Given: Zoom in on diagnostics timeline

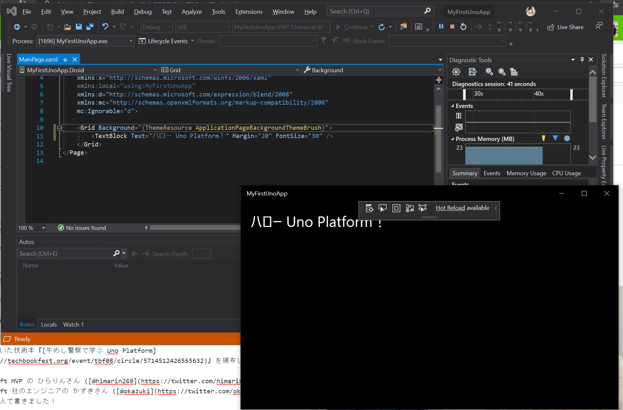Looking at the screenshot, I should (x=489, y=72).
